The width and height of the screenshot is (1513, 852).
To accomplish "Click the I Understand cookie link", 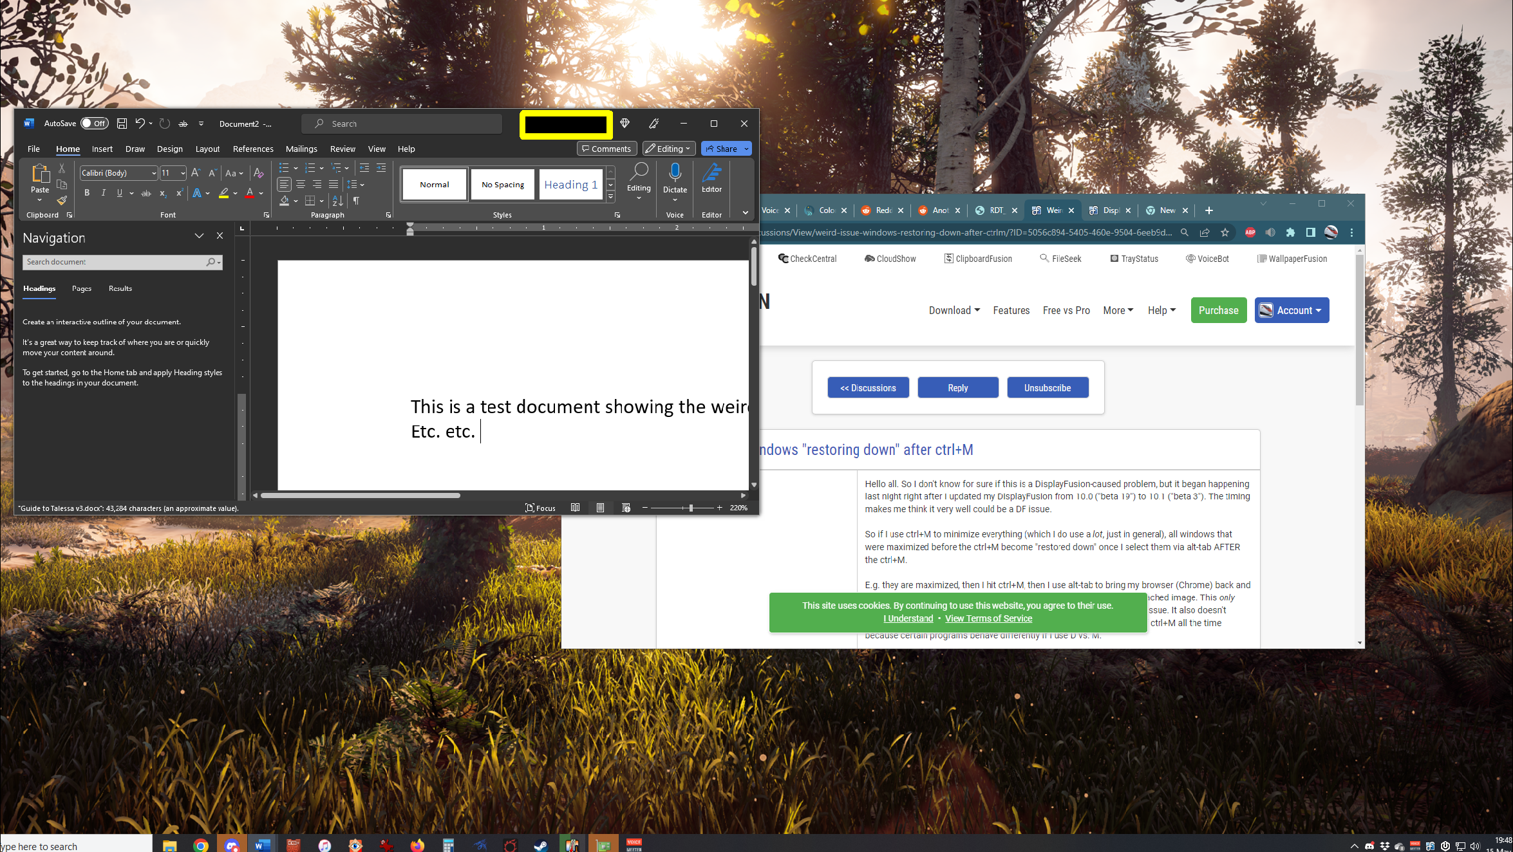I will coord(908,618).
